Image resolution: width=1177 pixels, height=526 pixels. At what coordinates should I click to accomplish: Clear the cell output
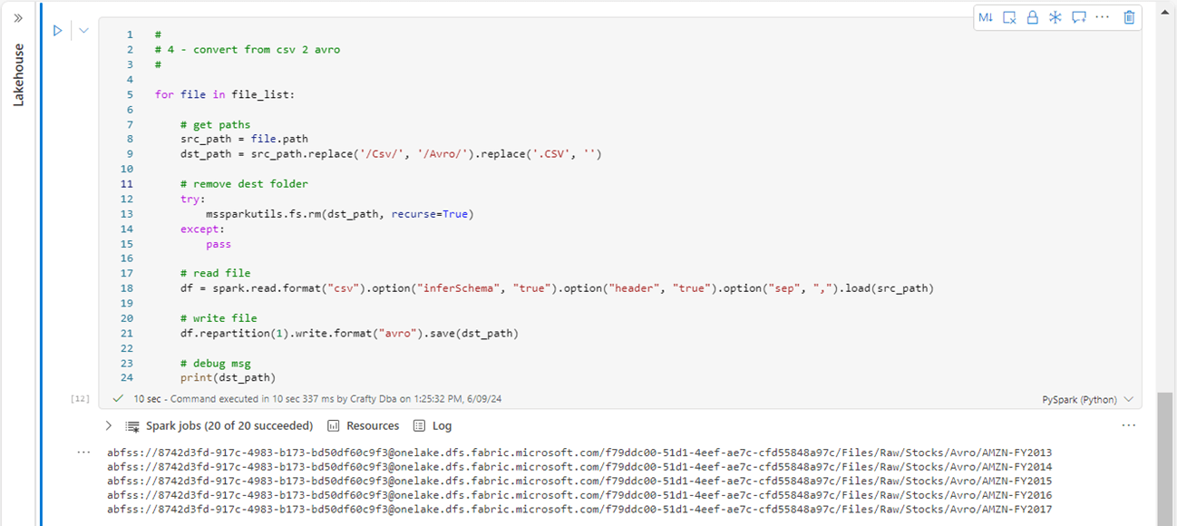[x=1009, y=17]
